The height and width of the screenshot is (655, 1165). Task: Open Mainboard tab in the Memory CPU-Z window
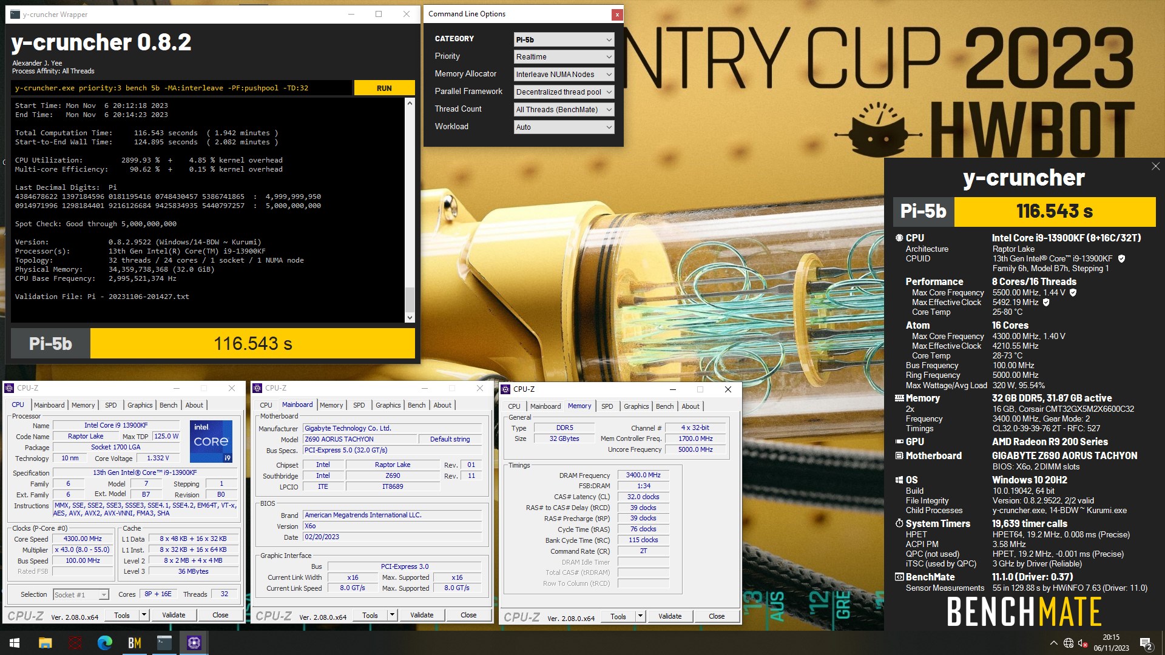point(545,406)
